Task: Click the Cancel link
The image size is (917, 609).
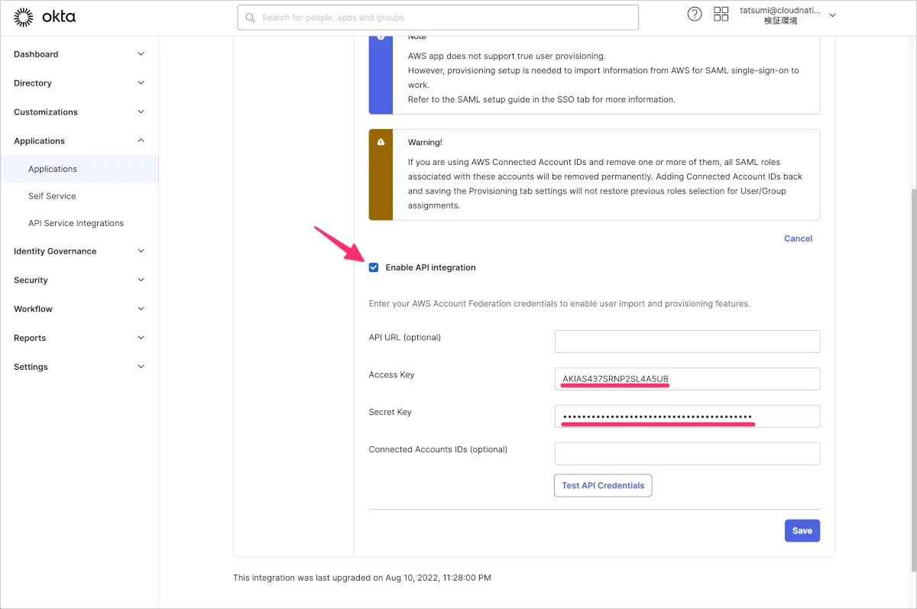Action: (x=798, y=239)
